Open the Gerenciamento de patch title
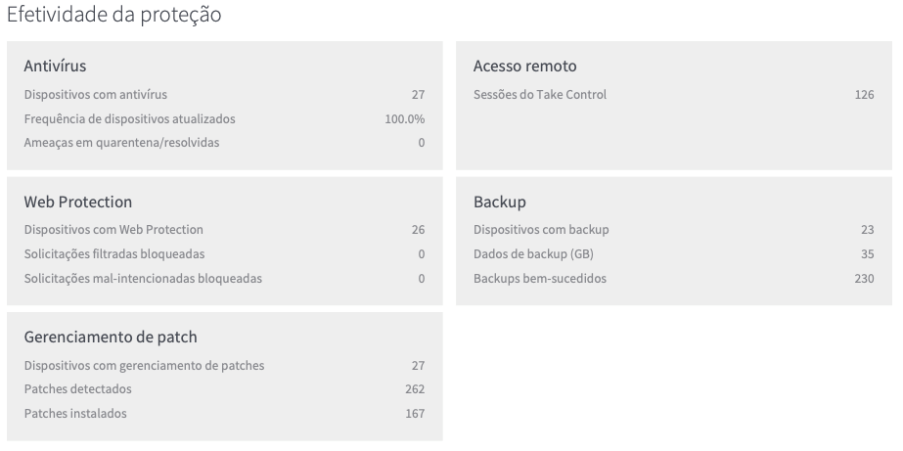903x451 pixels. click(x=111, y=337)
